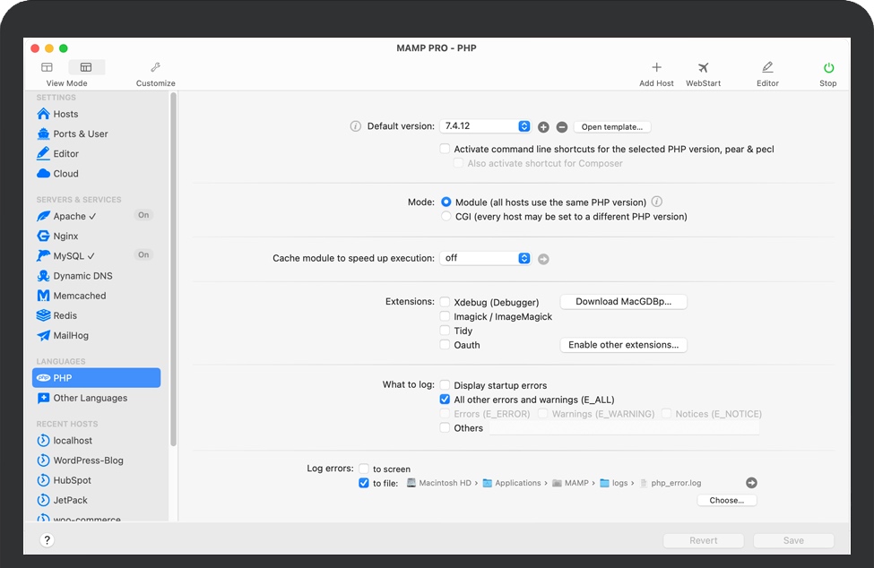Select the CGI mode radio button
The image size is (874, 568).
(x=446, y=217)
